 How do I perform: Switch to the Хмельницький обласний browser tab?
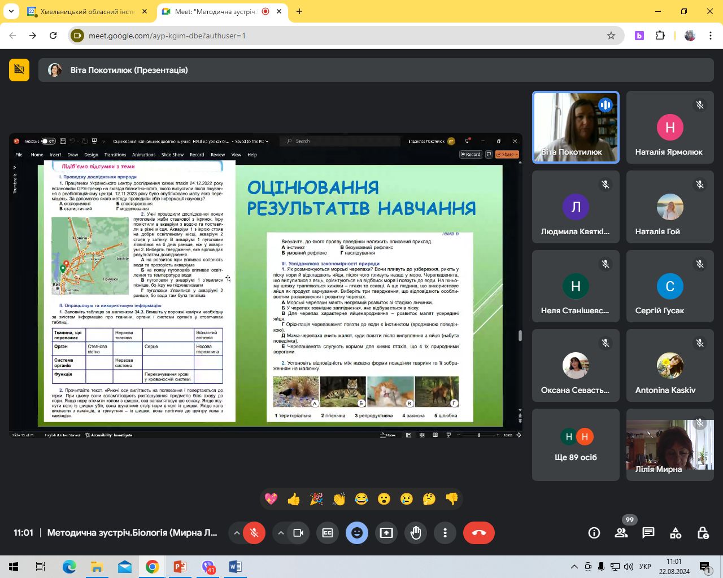click(88, 11)
